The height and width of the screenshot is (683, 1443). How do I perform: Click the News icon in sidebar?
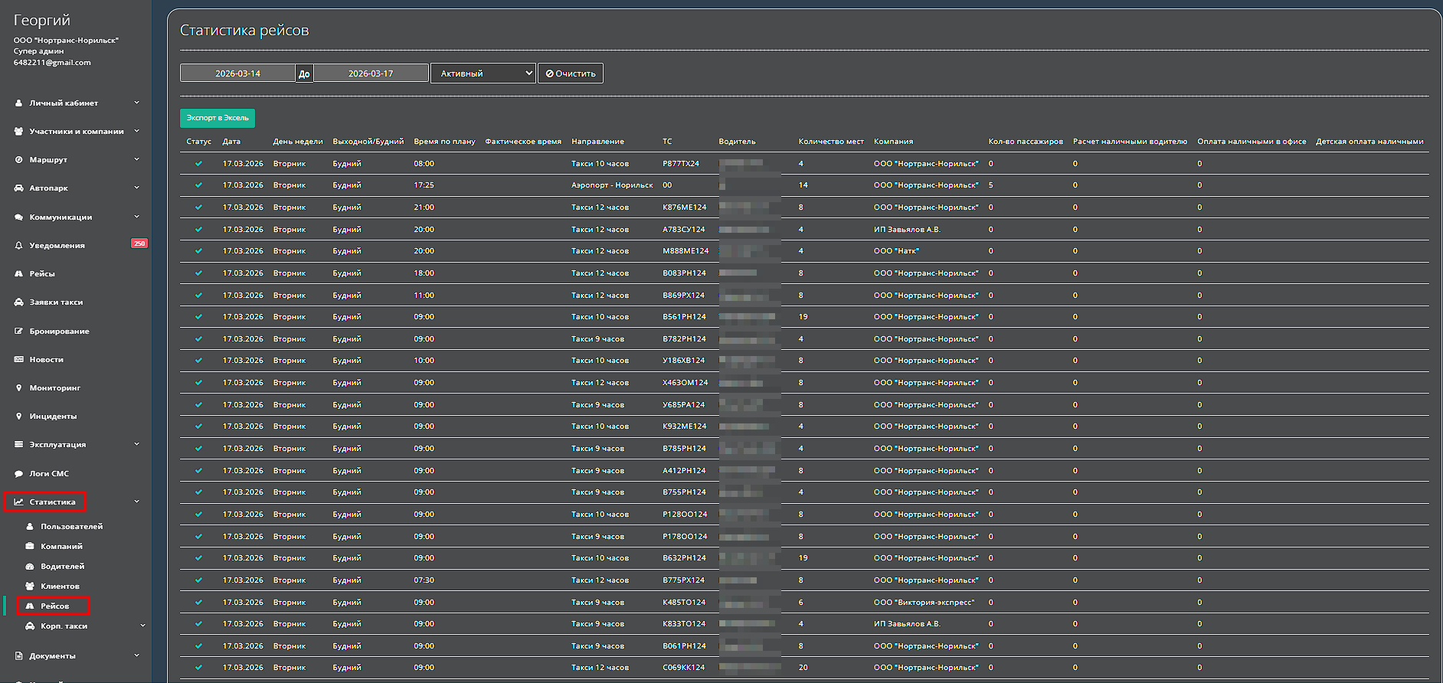coord(18,360)
